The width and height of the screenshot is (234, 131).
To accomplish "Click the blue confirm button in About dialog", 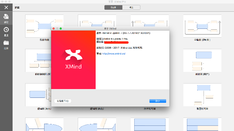I will click(158, 101).
